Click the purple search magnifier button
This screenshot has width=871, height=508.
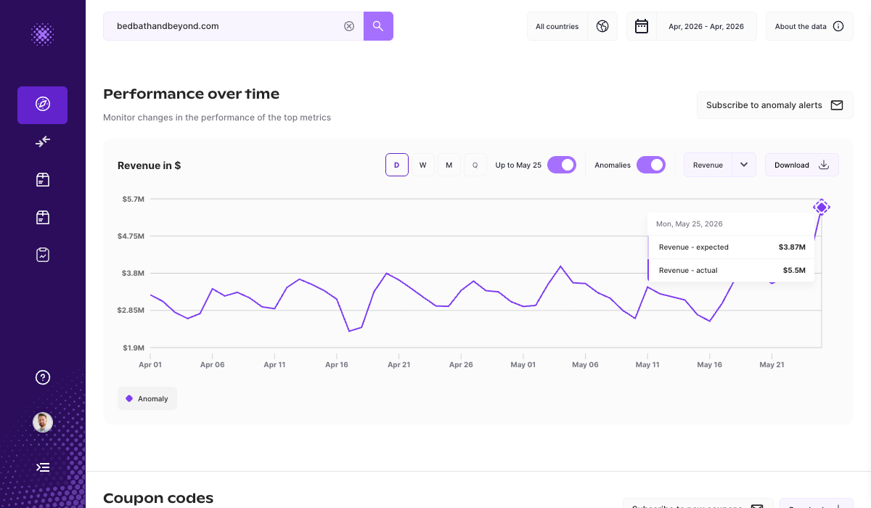click(x=378, y=26)
